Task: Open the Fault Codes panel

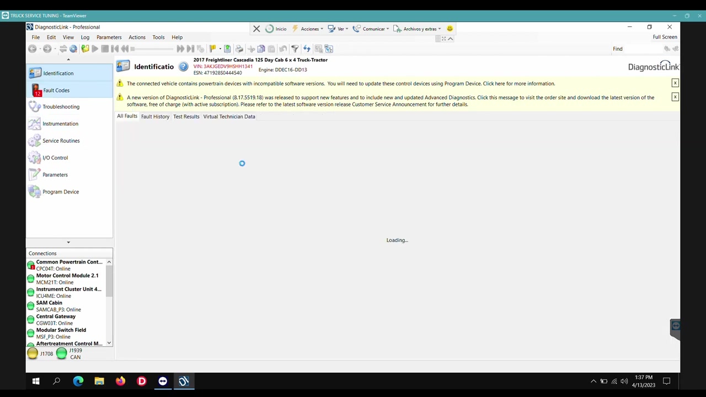Action: pyautogui.click(x=69, y=90)
